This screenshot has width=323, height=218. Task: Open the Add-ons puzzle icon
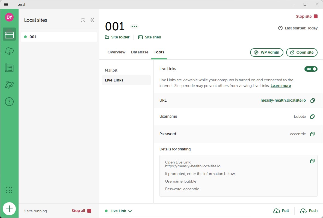pyautogui.click(x=9, y=85)
